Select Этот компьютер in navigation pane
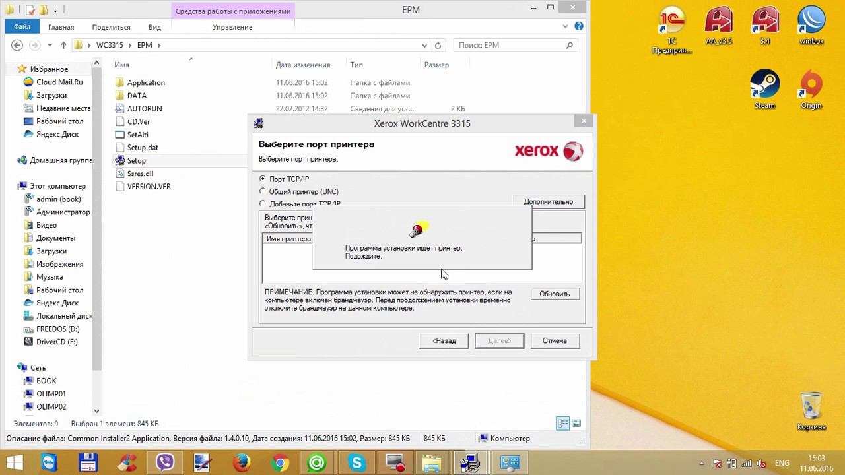 coord(57,186)
